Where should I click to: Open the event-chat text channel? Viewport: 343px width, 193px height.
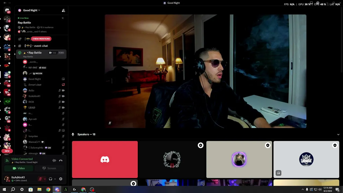[x=41, y=46]
